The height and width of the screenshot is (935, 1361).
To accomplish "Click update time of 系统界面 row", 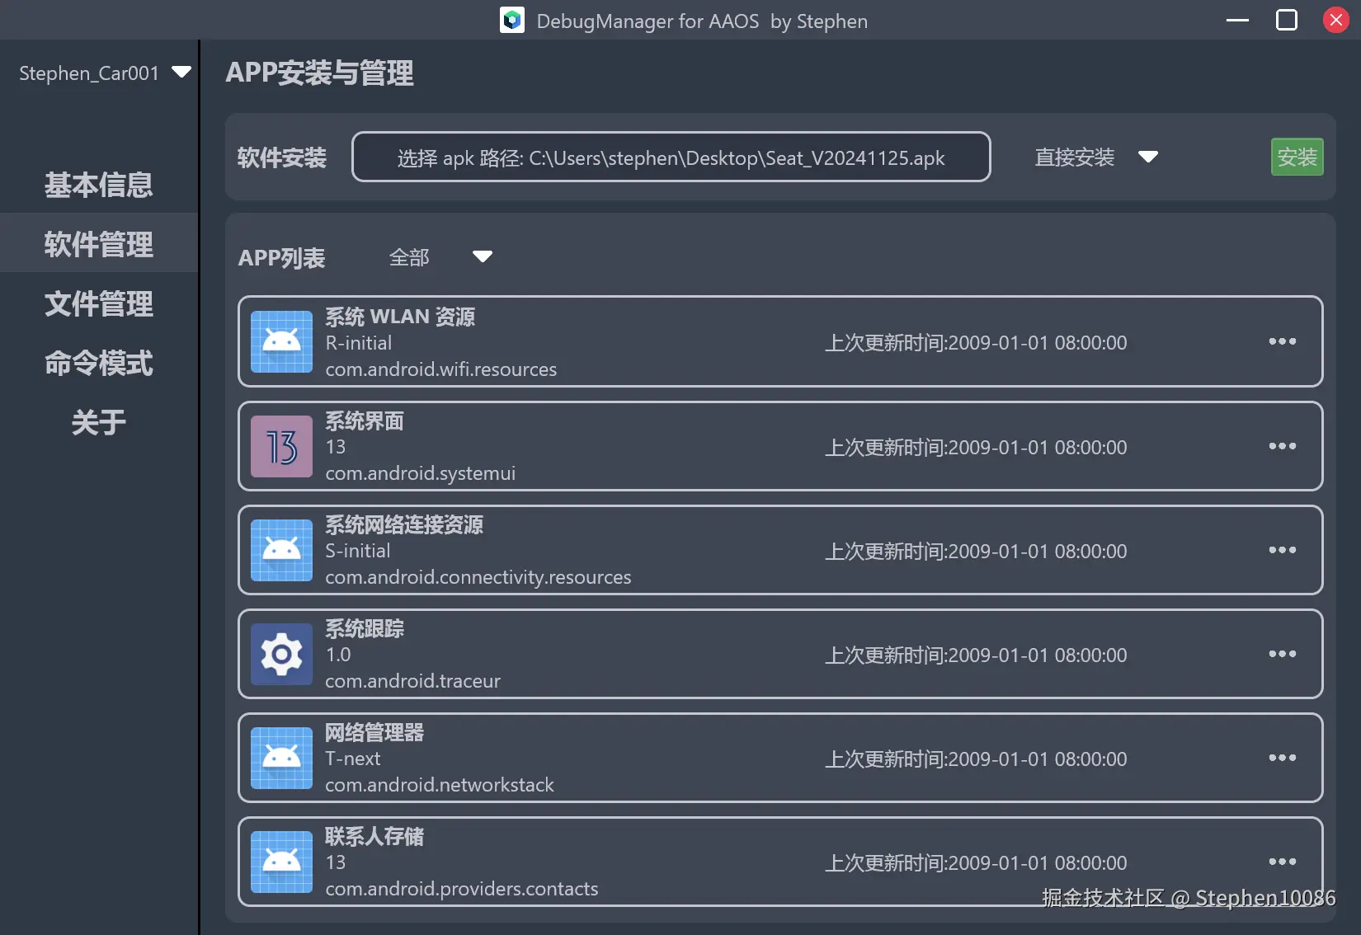I will point(976,447).
